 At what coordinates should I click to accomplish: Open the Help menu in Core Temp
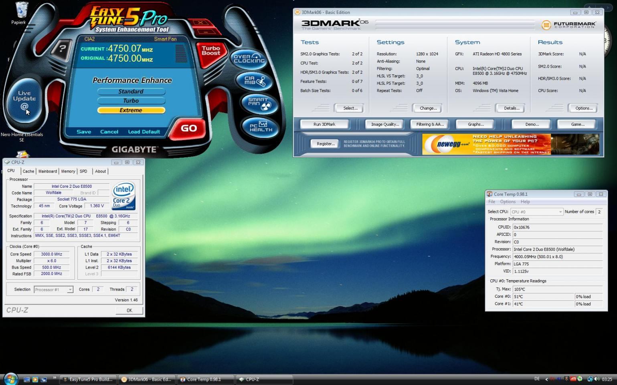click(x=525, y=202)
